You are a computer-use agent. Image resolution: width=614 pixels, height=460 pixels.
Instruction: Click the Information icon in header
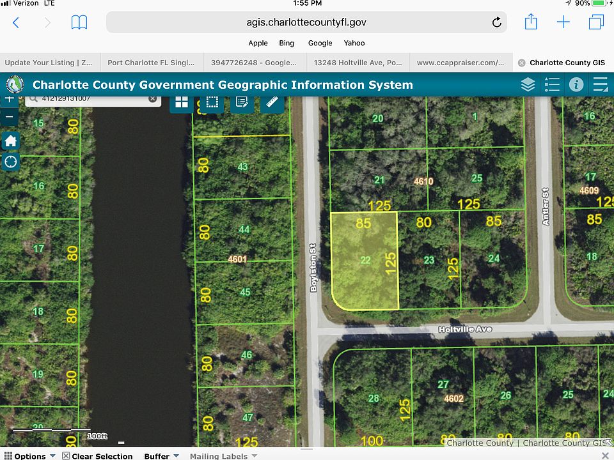[576, 85]
